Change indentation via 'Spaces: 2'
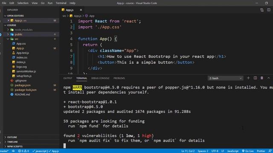This screenshot has height=153, width=273. [x=203, y=151]
